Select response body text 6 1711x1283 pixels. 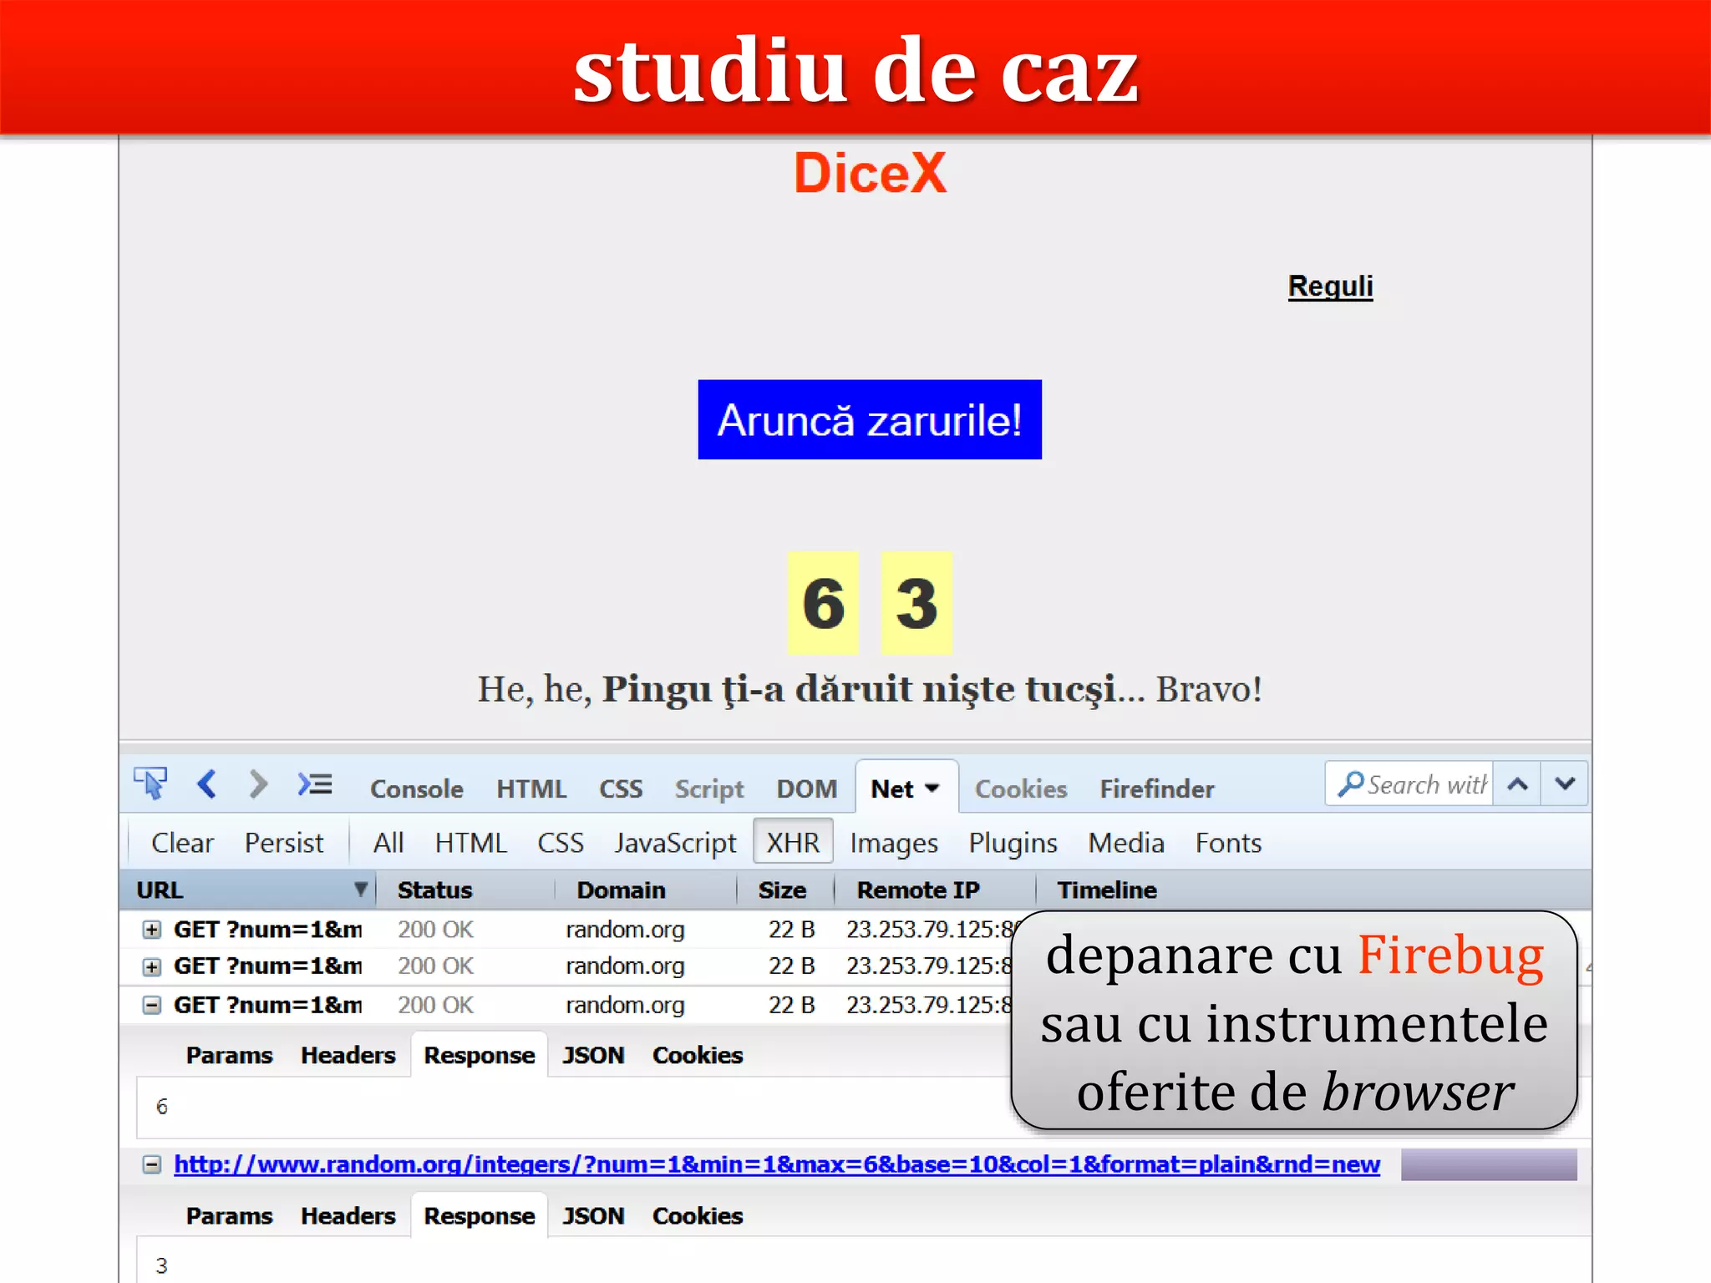click(x=162, y=1107)
